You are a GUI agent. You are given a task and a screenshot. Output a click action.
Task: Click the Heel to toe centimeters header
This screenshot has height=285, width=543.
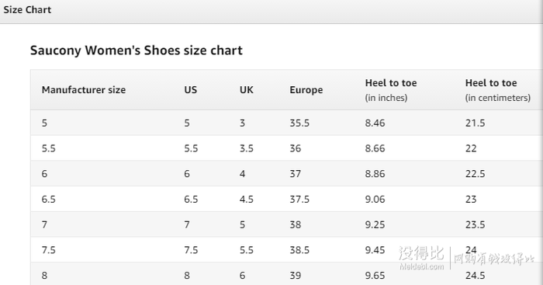click(x=498, y=90)
